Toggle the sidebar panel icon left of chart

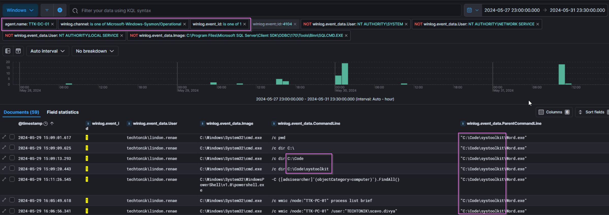[x=8, y=51]
